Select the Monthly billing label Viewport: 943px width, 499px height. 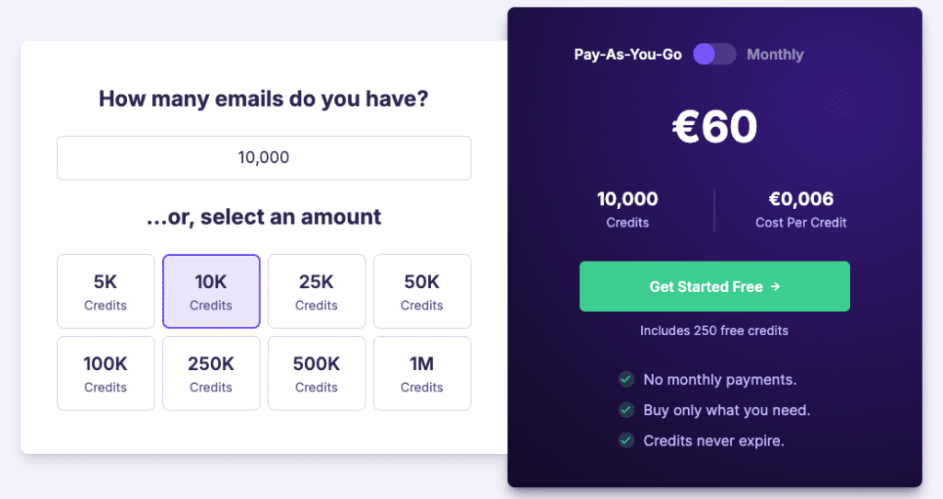pyautogui.click(x=775, y=54)
